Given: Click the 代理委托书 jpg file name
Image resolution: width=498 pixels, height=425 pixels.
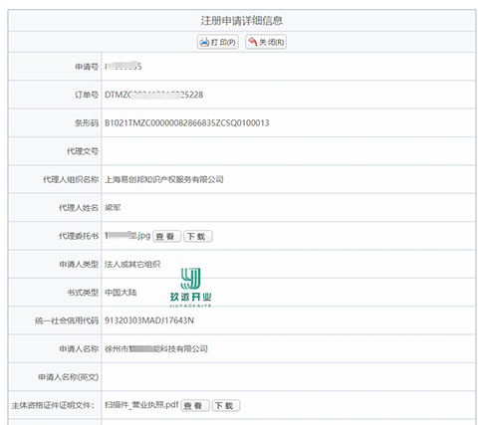Looking at the screenshot, I should [x=127, y=236].
